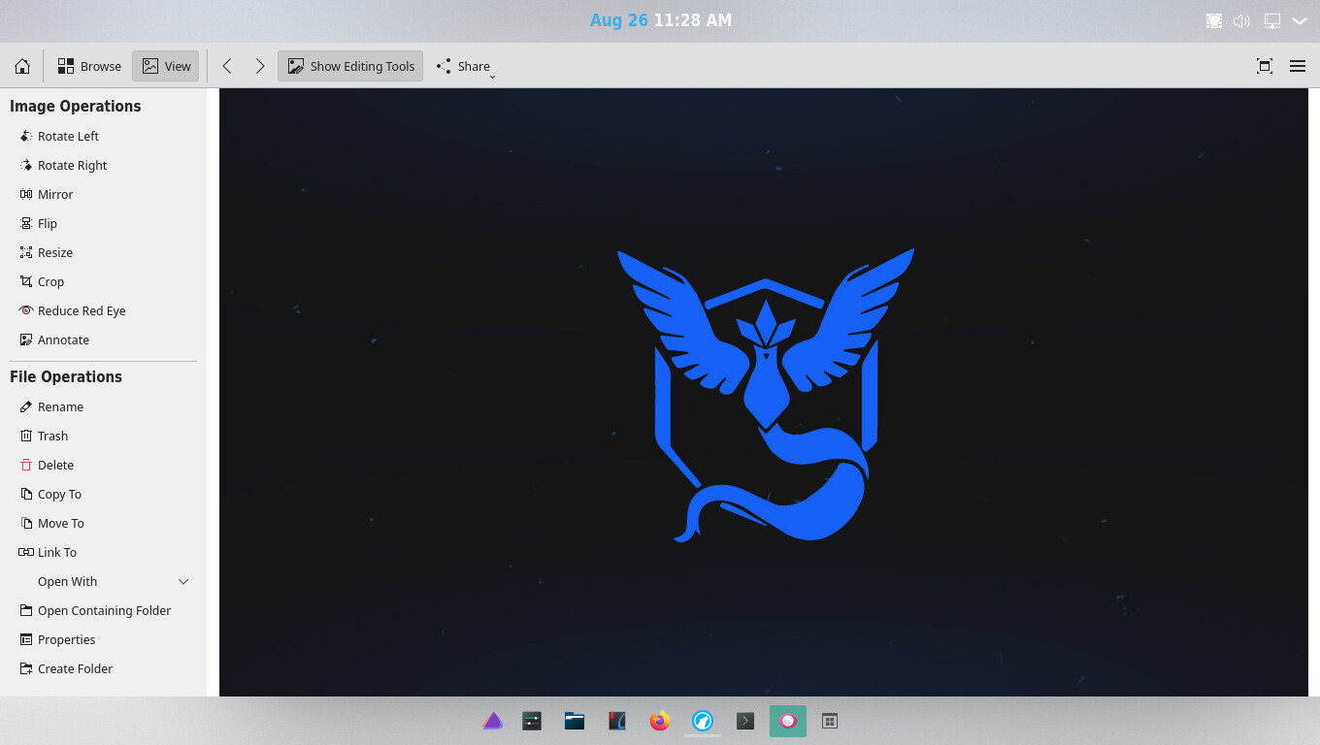
Task: Go to the next image
Action: [259, 66]
